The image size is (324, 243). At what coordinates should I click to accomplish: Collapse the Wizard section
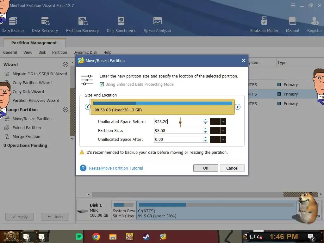tap(65, 65)
